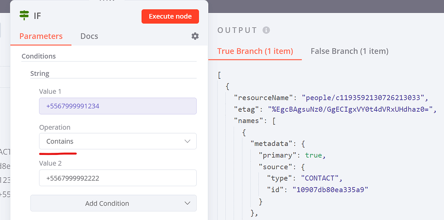Focus the Value 2 input field
This screenshot has height=220, width=444.
point(118,178)
